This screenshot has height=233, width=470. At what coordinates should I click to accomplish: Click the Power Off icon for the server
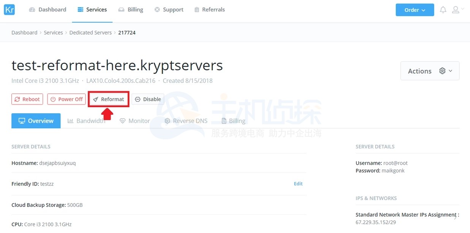(52, 99)
